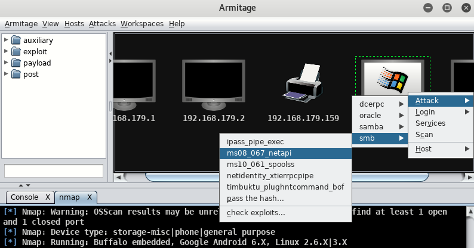Switch to the Console tab

(x=25, y=197)
